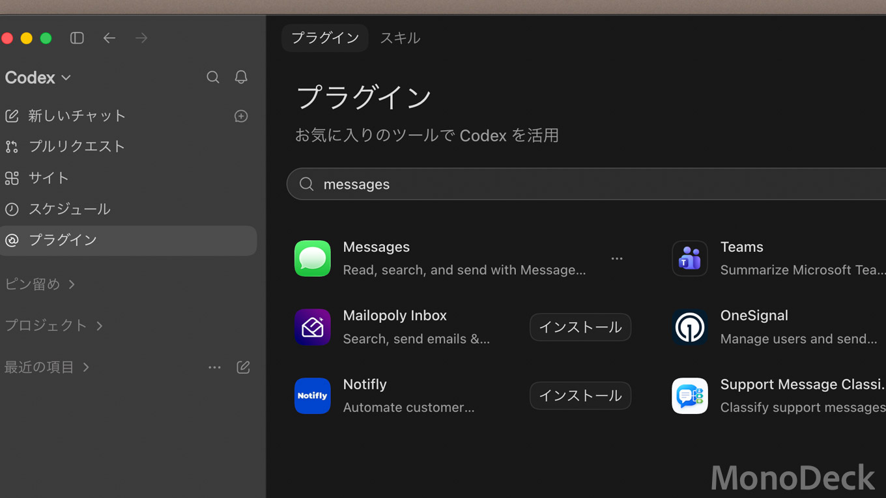The image size is (886, 498).
Task: Open notifications bell icon
Action: pos(241,77)
